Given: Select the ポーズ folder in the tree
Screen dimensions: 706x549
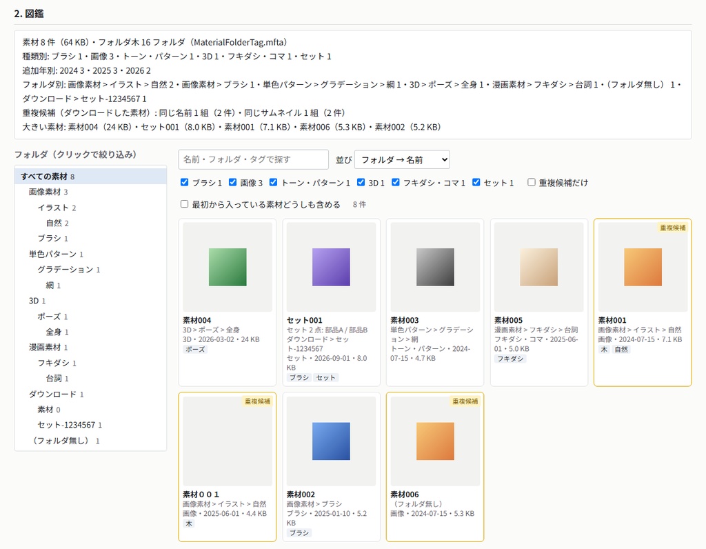Looking at the screenshot, I should point(90,316).
